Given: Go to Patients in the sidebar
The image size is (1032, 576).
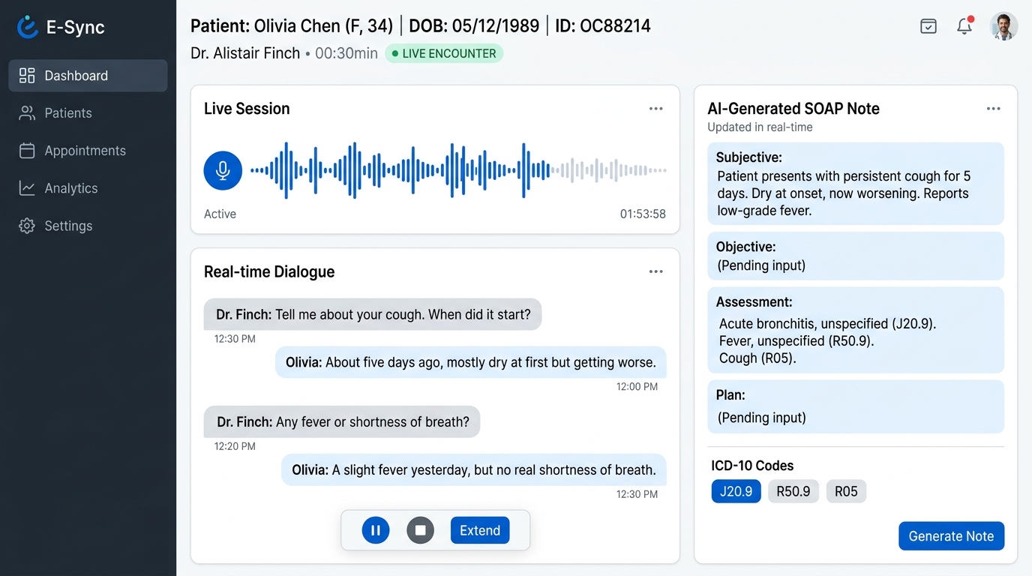Looking at the screenshot, I should pyautogui.click(x=88, y=113).
